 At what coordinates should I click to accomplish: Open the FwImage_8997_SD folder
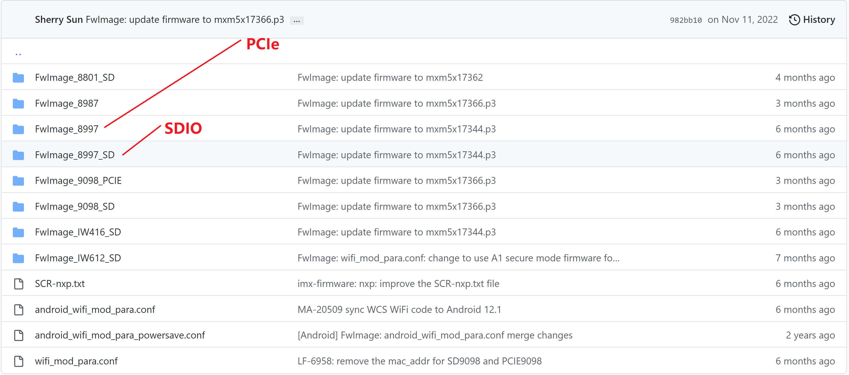[75, 155]
